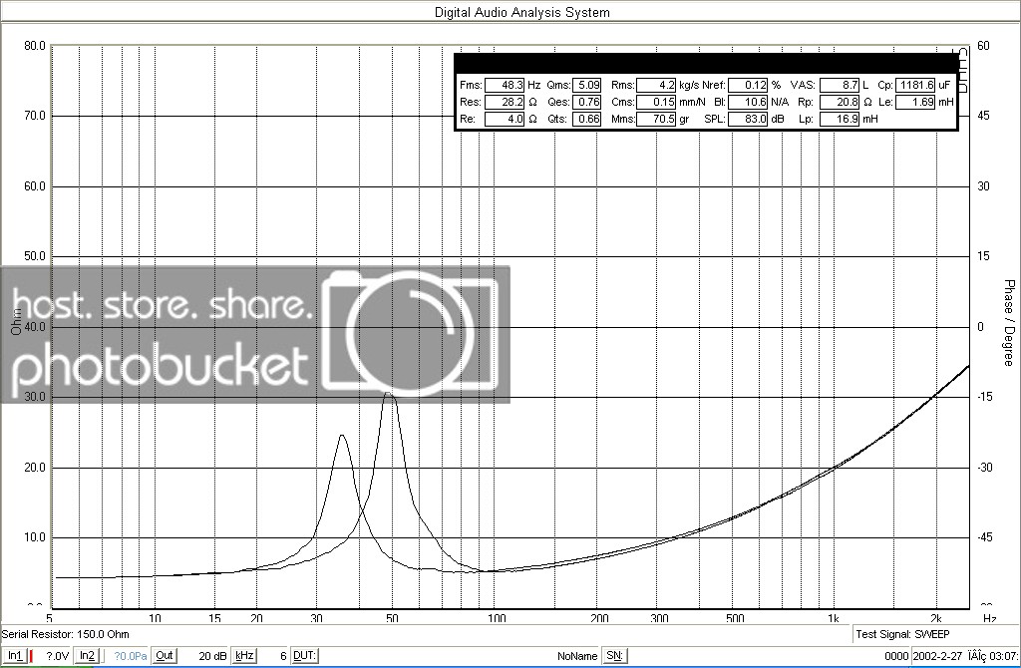The width and height of the screenshot is (1021, 668).
Task: Select the Res value field 28.2
Action: click(505, 103)
